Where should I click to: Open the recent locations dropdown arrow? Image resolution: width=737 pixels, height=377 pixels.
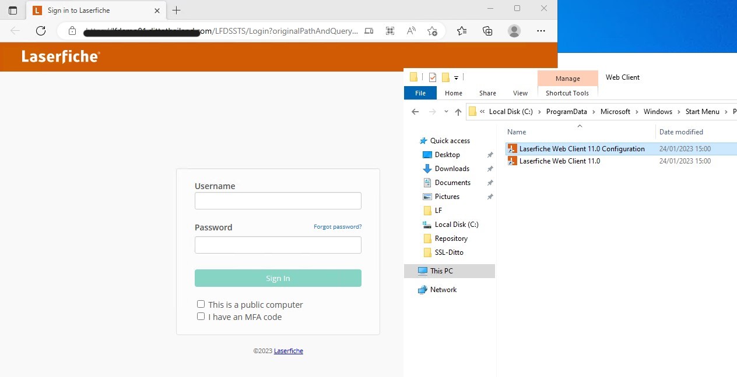(x=446, y=112)
